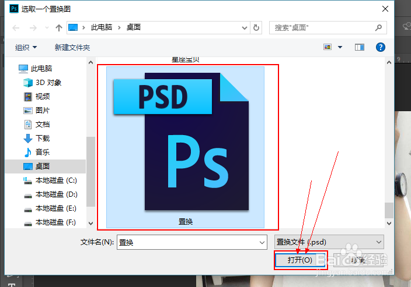Go up one folder level
The image size is (411, 287).
coord(59,28)
